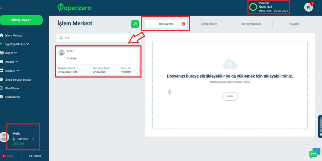The height and width of the screenshot is (161, 322).
Task: Click the store icon beside Mağaza
Action: pyautogui.click(x=2, y=71)
